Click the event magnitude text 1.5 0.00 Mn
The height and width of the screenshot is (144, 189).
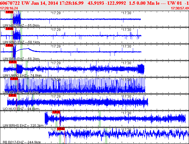(141, 3)
